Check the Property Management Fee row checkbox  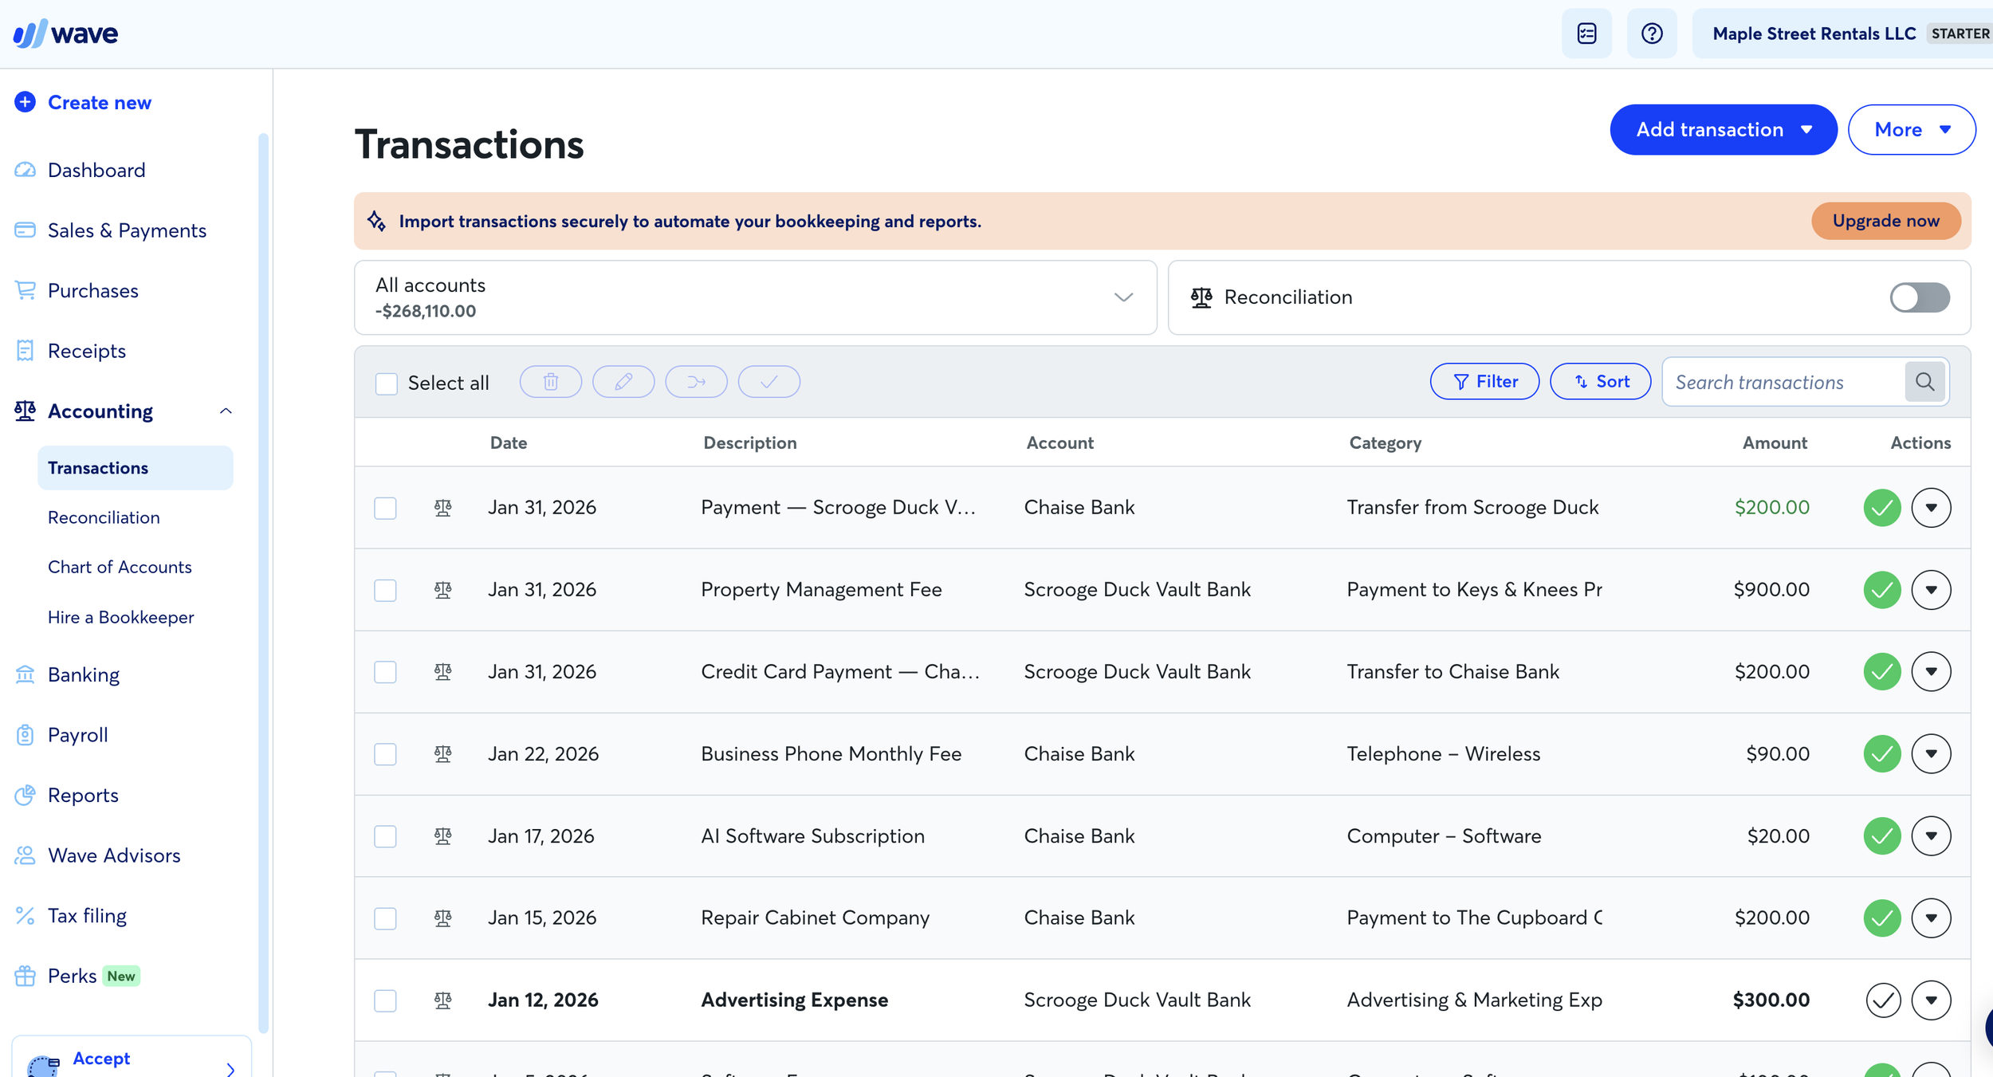(x=386, y=590)
